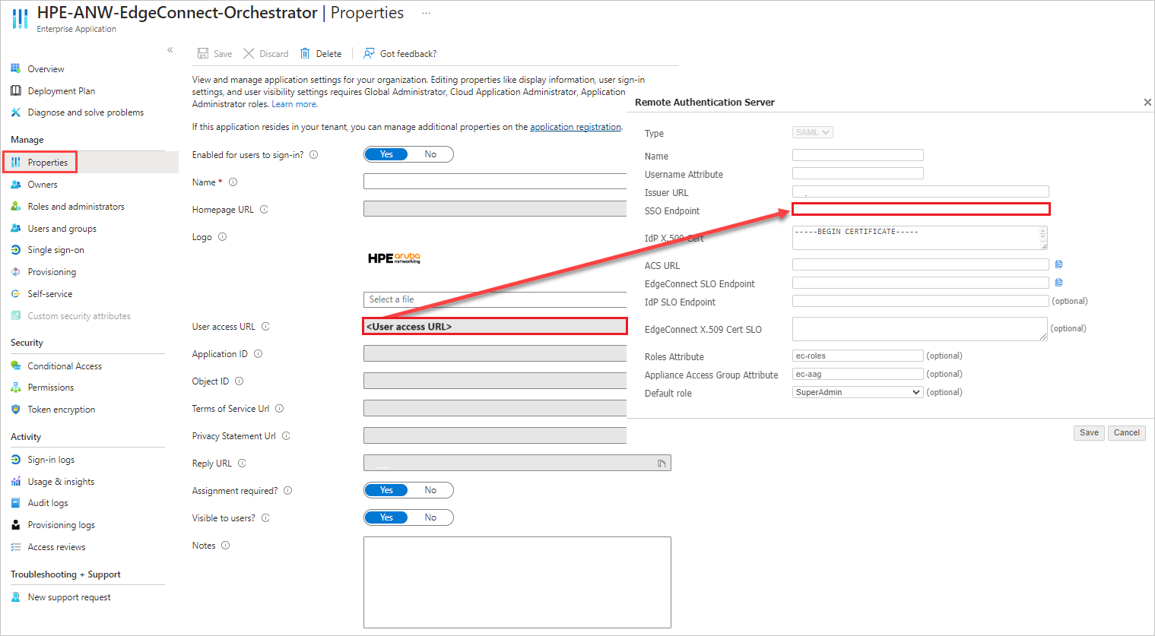
Task: Open the SAML Type dropdown
Action: (x=811, y=131)
